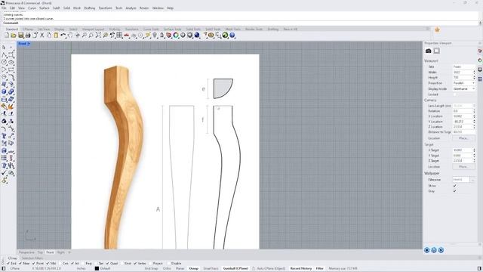This screenshot has height=272, width=483.
Task: Click the square icon beside the camera icon
Action: 436,51
